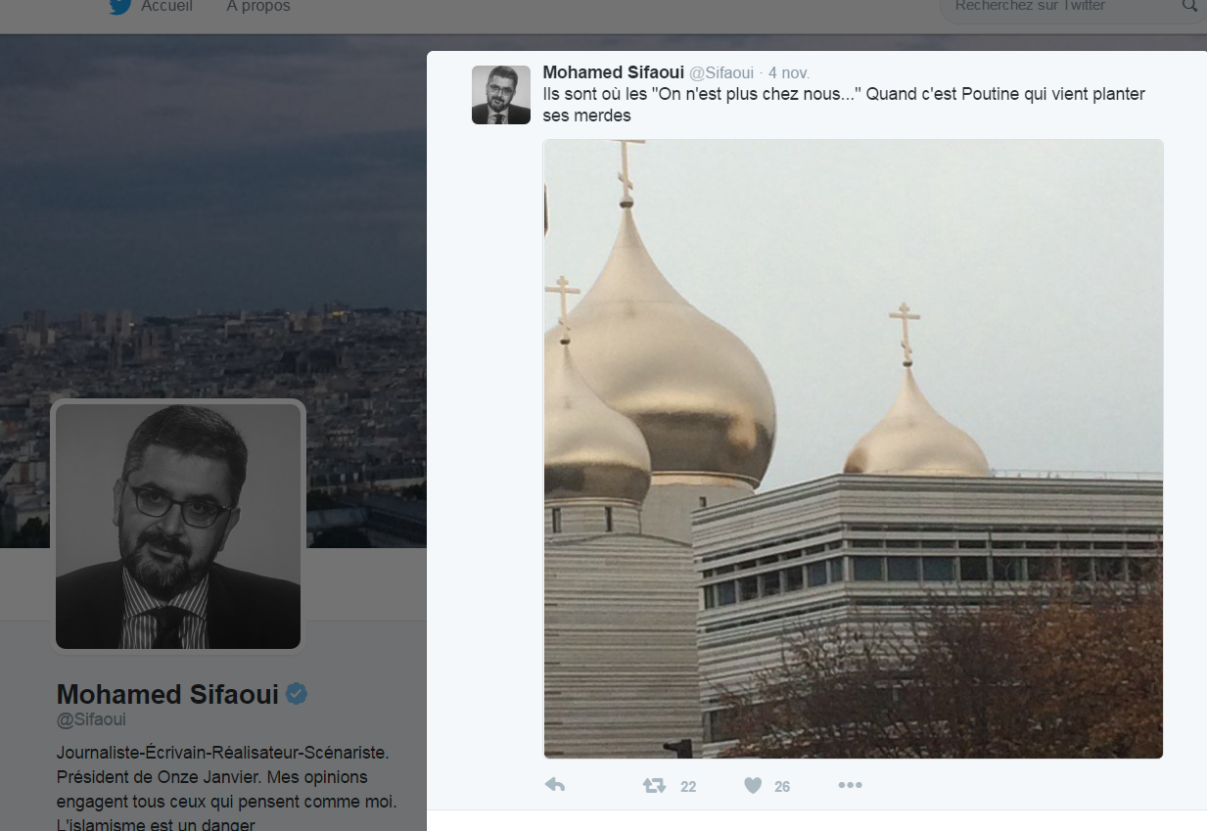The width and height of the screenshot is (1207, 831).
Task: Reply to the tweet with the arrow icon
Action: pos(555,785)
